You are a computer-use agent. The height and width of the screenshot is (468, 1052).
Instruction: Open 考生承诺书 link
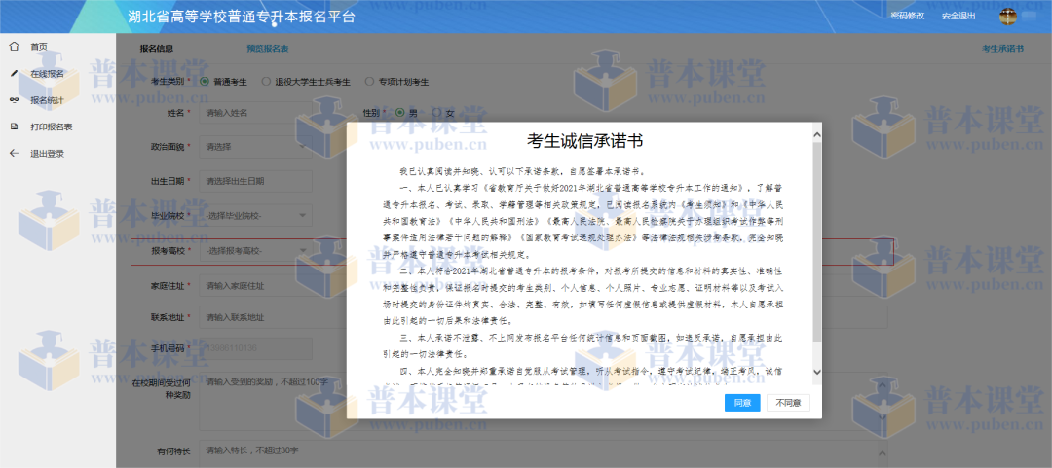click(x=1002, y=49)
